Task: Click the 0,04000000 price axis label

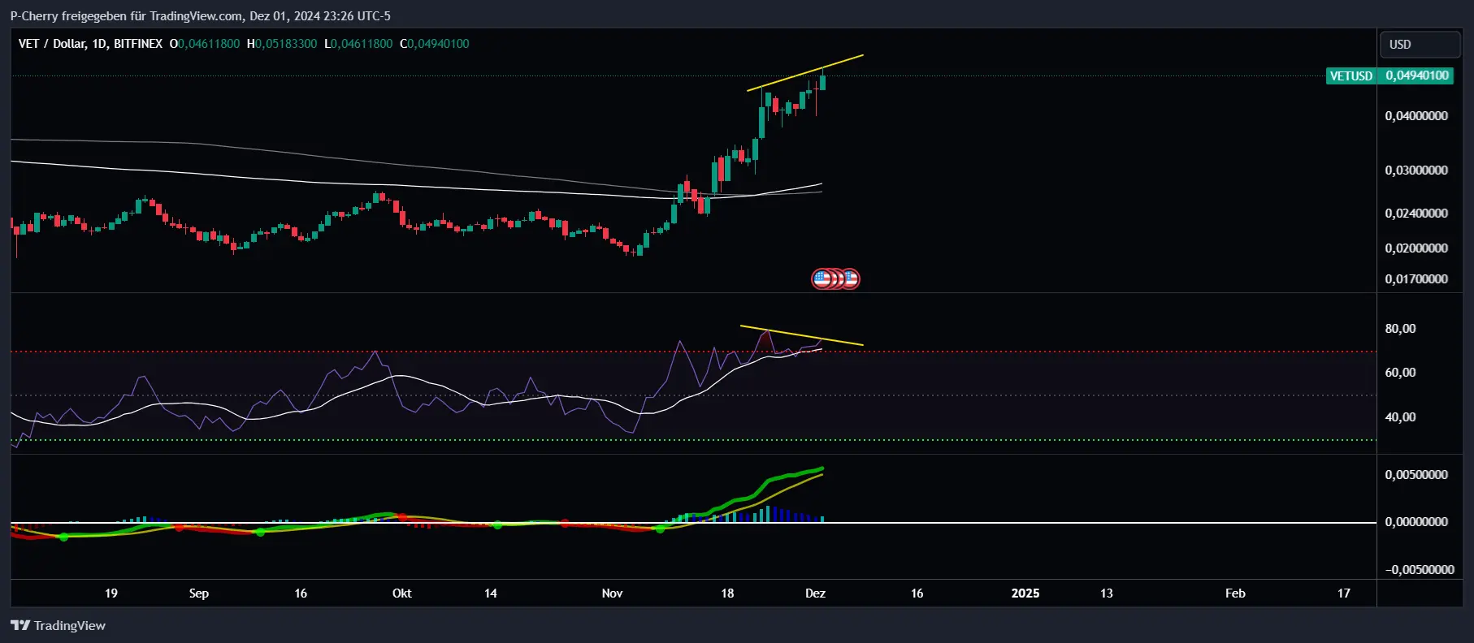Action: point(1416,116)
